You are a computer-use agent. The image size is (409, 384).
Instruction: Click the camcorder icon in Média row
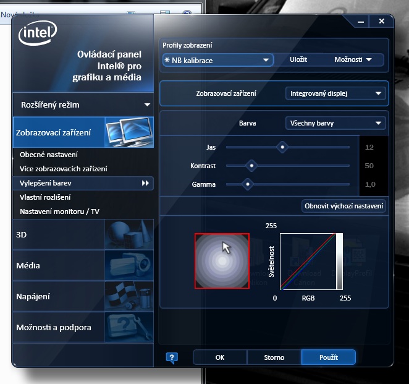(x=129, y=266)
